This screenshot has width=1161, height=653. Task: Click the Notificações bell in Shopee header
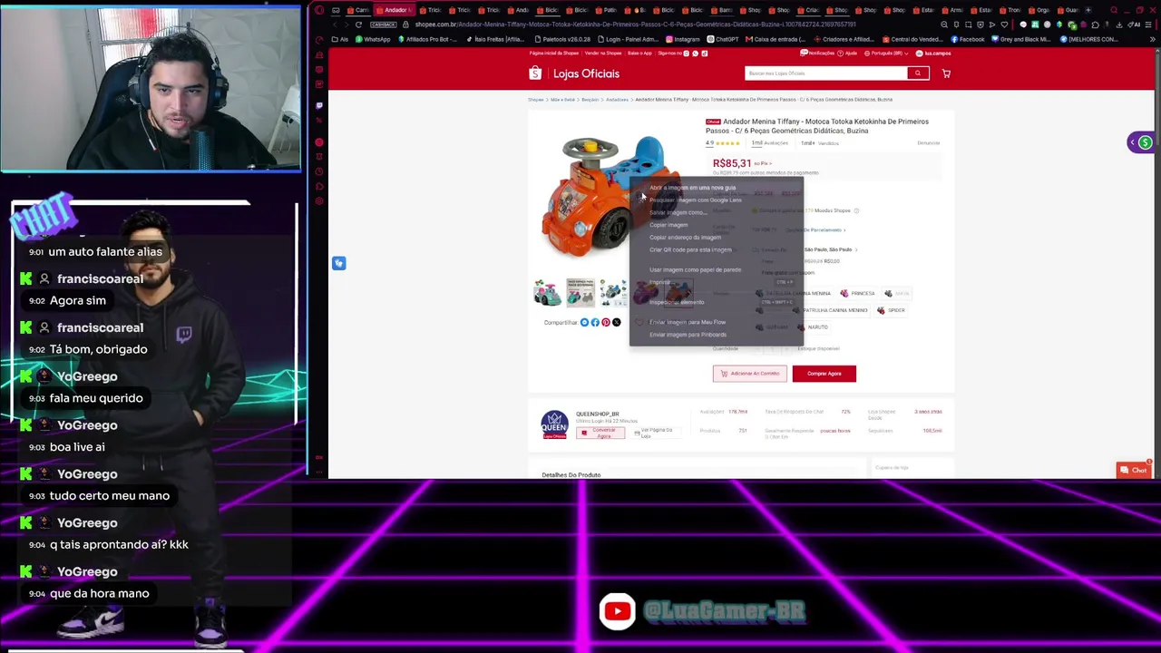point(819,53)
